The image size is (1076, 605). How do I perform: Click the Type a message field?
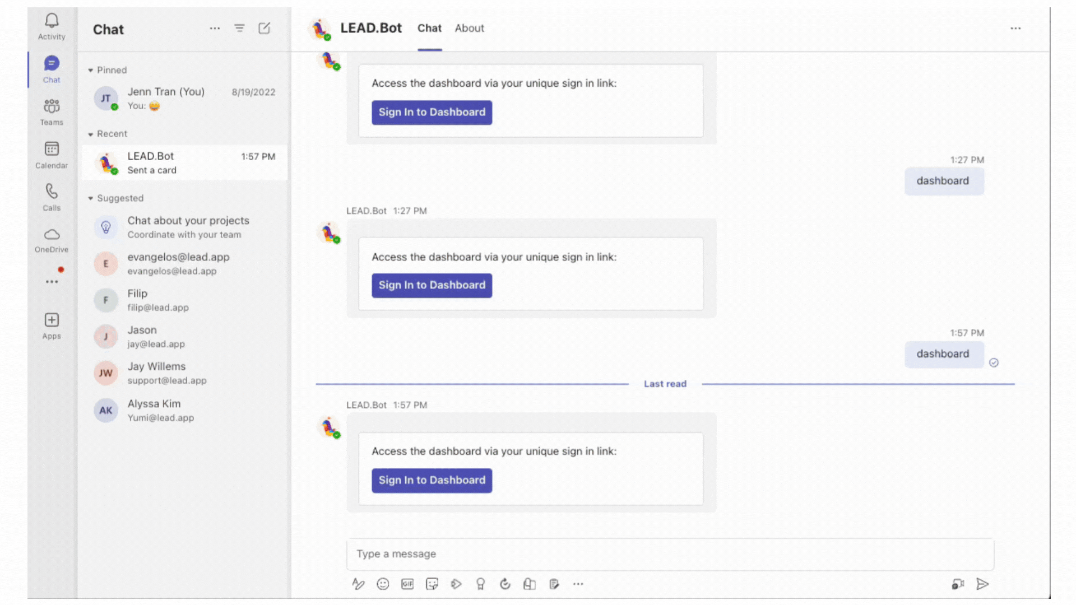point(670,554)
